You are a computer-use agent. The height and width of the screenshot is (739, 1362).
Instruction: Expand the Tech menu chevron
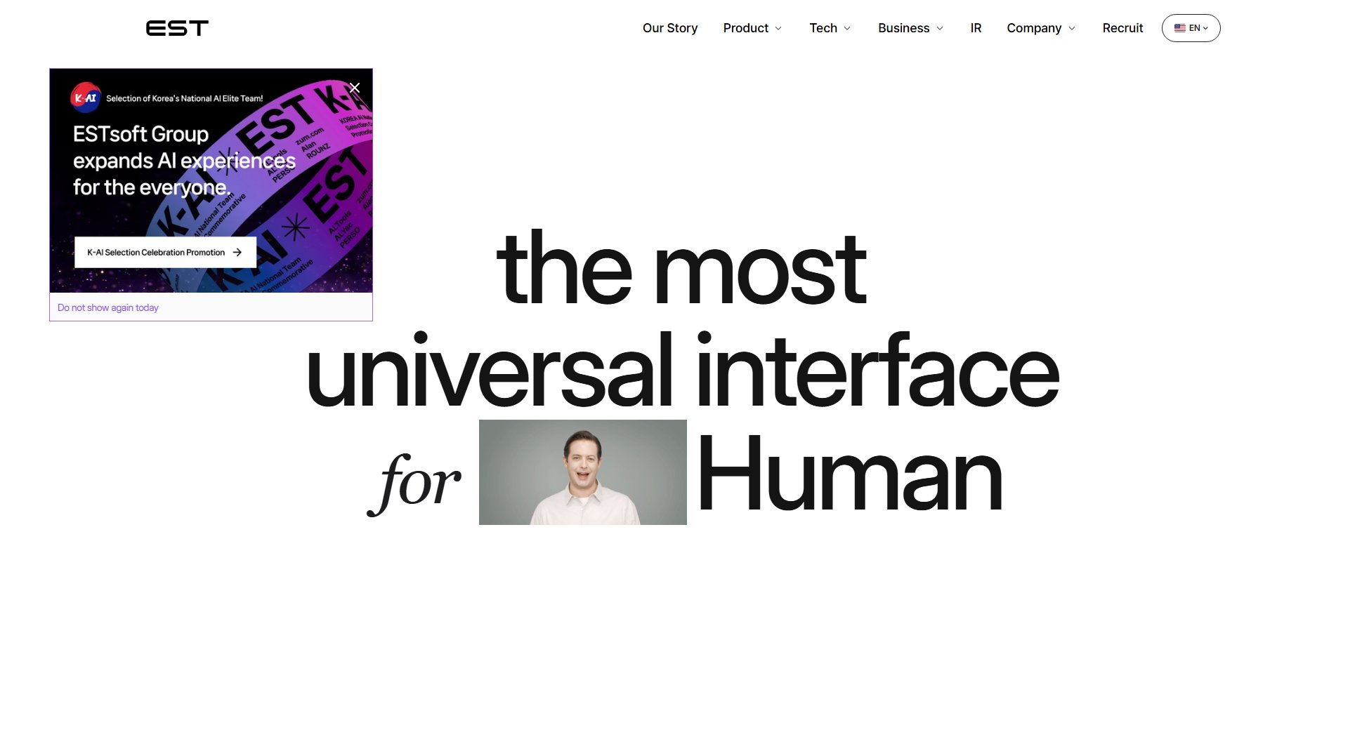(x=847, y=28)
